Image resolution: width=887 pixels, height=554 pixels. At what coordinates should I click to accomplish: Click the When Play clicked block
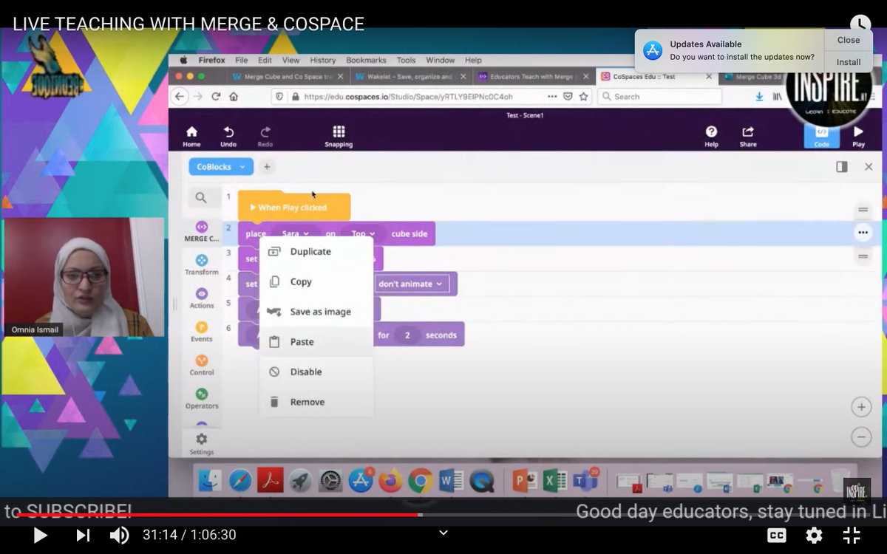(x=294, y=207)
